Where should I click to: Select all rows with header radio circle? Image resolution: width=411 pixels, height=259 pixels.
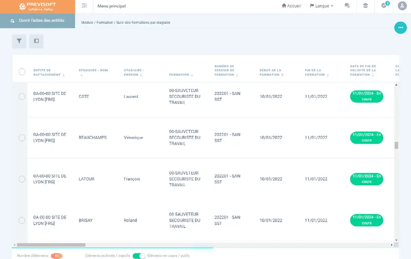pyautogui.click(x=22, y=72)
